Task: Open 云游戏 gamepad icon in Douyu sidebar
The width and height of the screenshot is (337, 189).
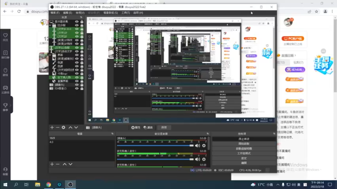Action: coord(5,88)
